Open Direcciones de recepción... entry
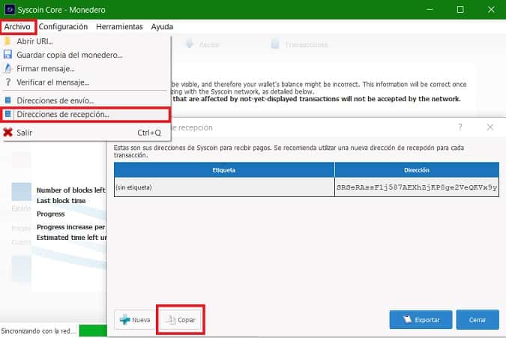The width and height of the screenshot is (506, 338). coord(85,115)
